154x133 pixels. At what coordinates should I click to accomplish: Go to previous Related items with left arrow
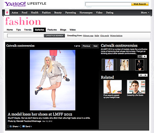click(x=141, y=75)
